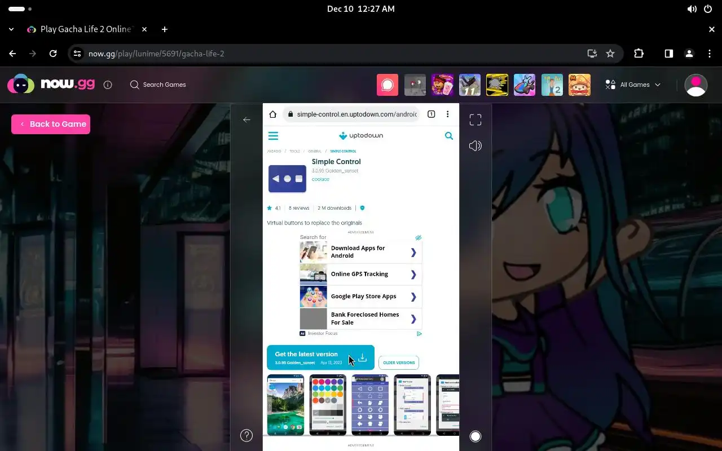
Task: Click the Uptodown logo
Action: click(x=361, y=135)
